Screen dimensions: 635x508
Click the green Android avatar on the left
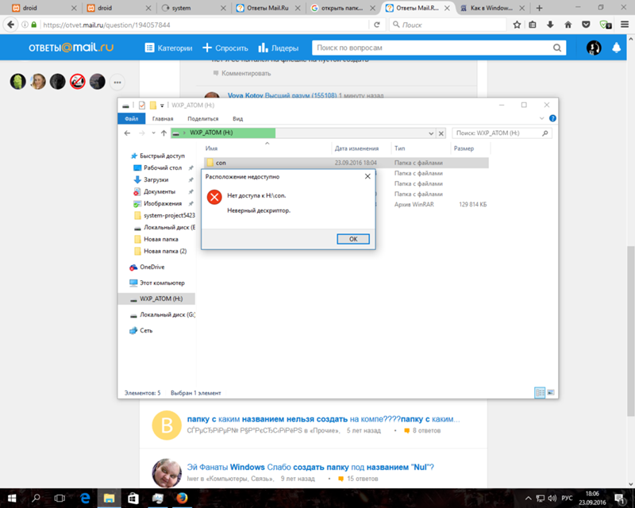[17, 82]
